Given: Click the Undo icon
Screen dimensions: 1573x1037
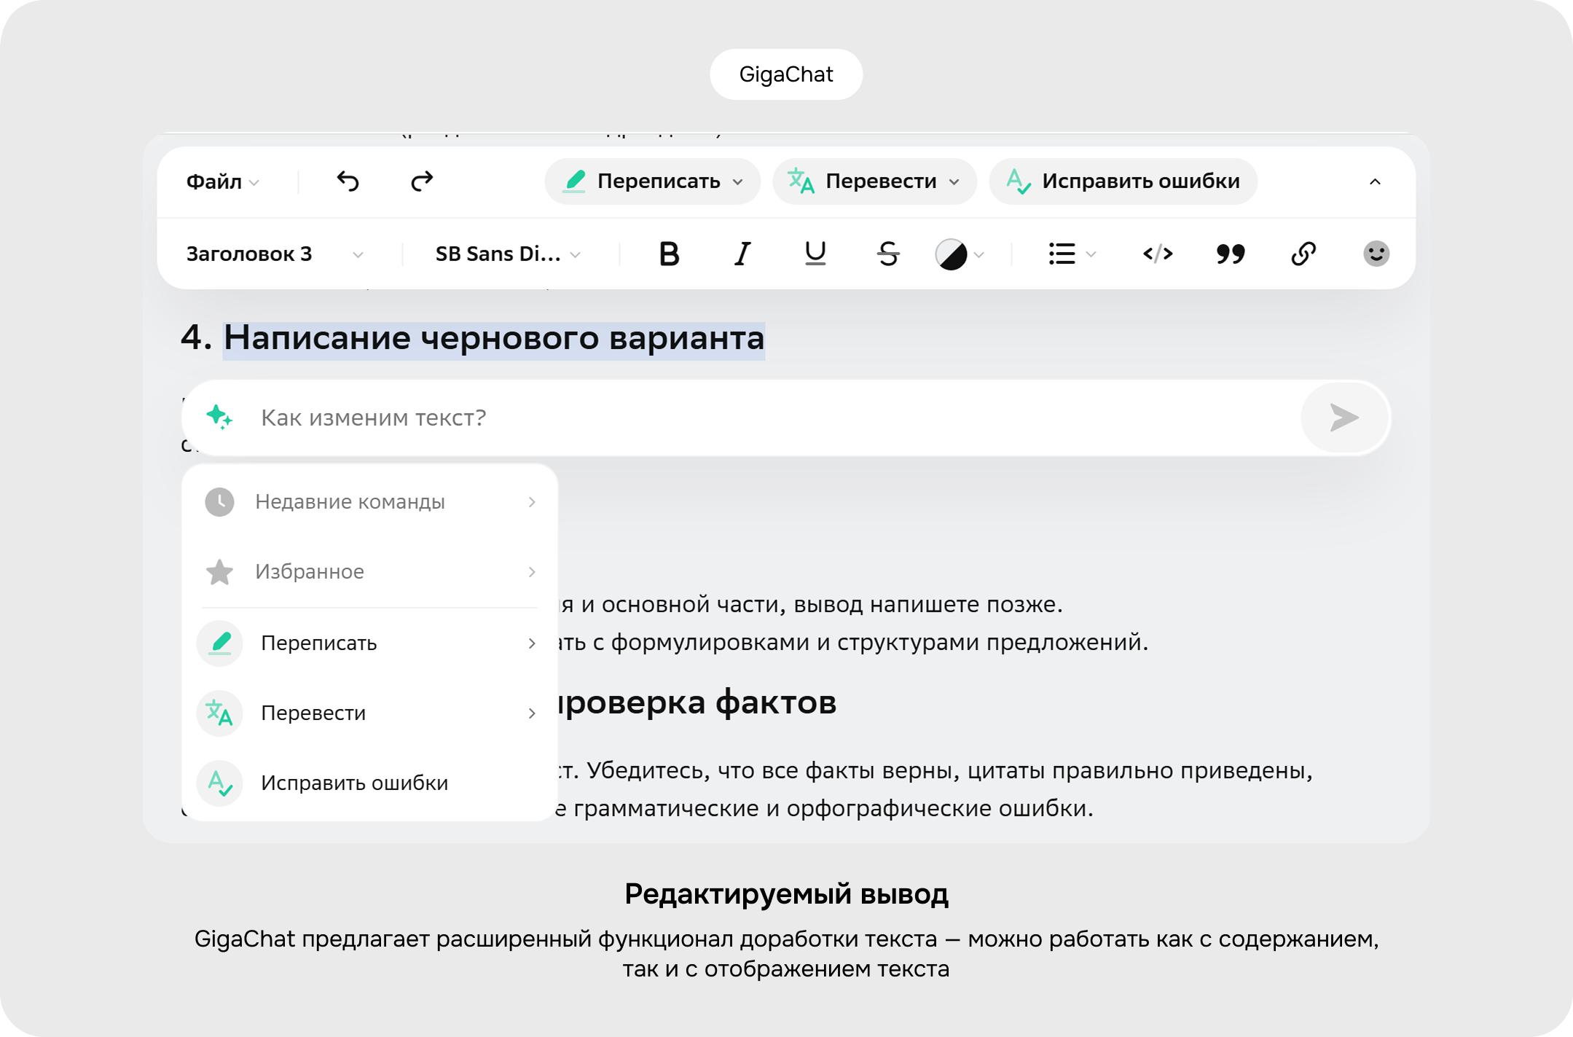Looking at the screenshot, I should pyautogui.click(x=348, y=181).
